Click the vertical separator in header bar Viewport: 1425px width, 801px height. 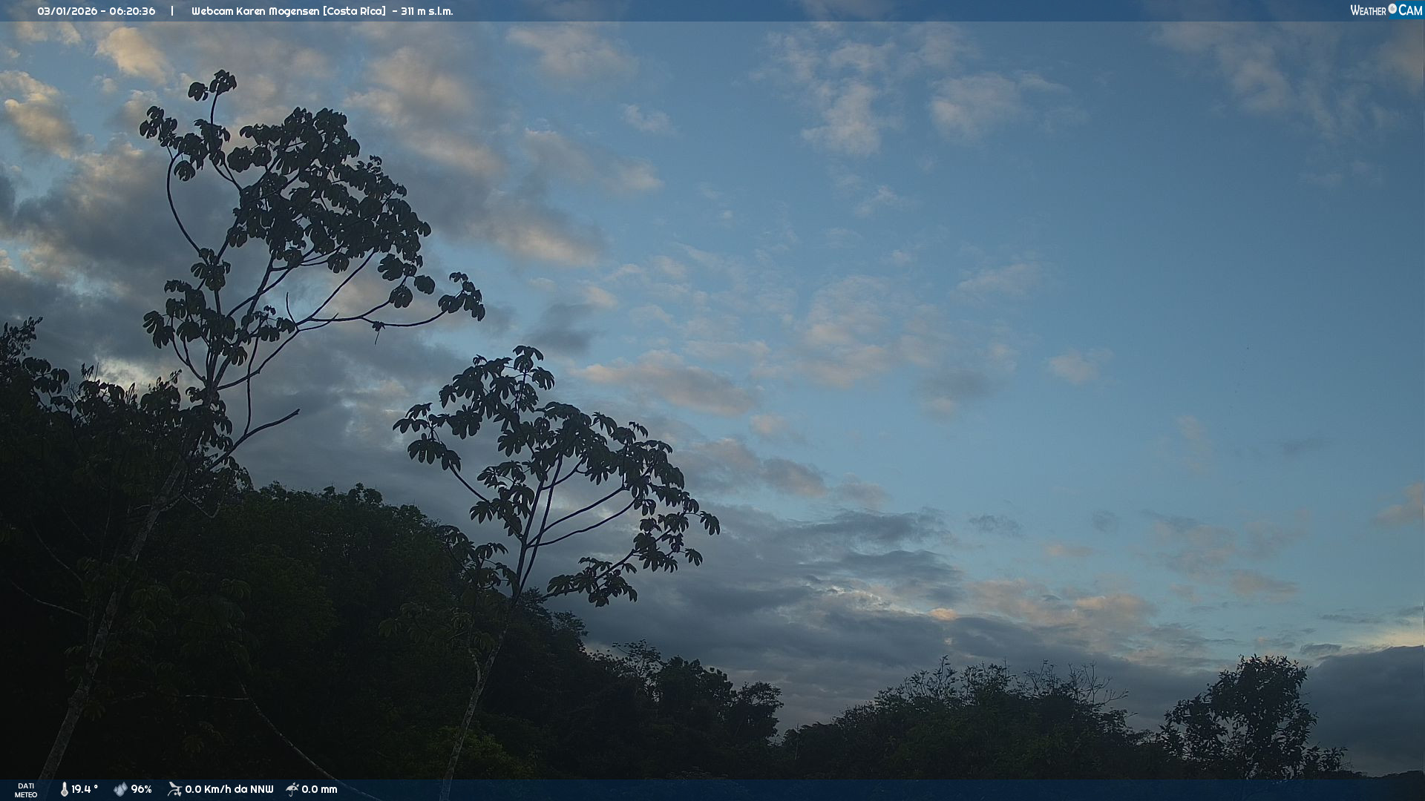pos(172,11)
